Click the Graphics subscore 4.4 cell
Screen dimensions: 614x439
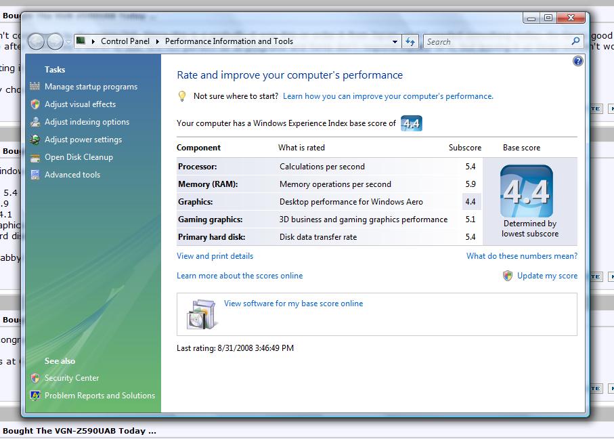tap(471, 202)
